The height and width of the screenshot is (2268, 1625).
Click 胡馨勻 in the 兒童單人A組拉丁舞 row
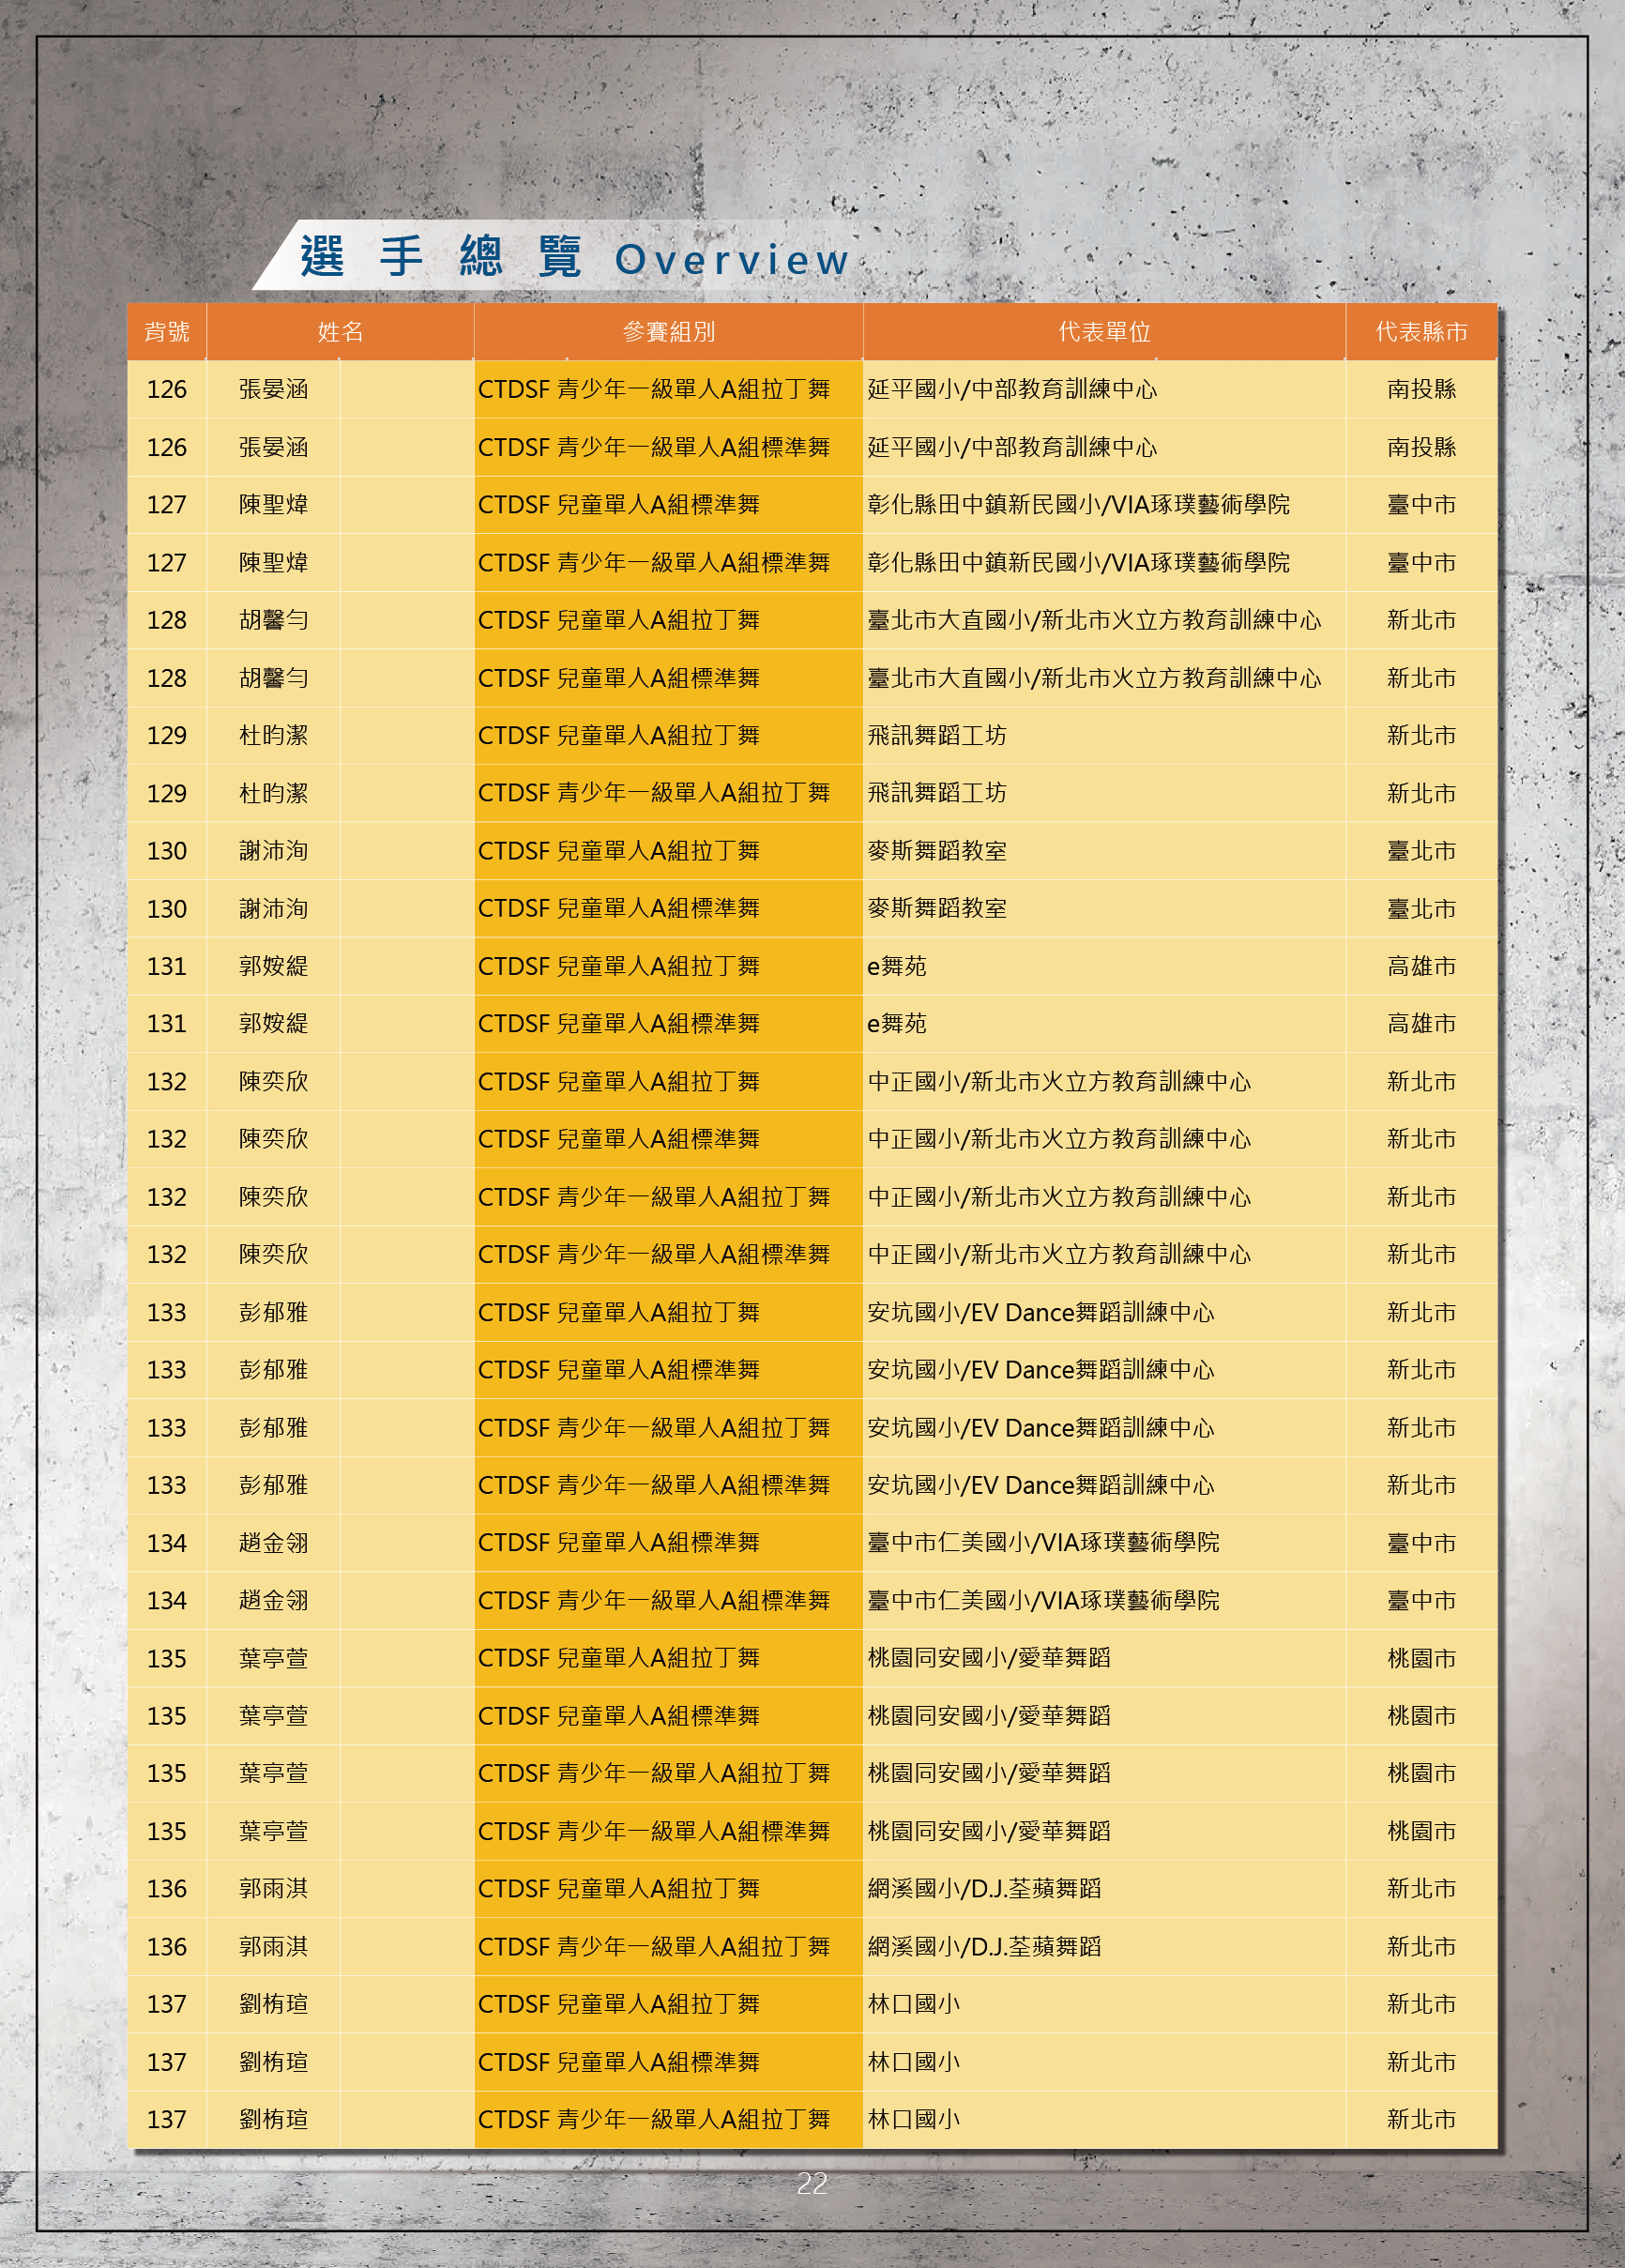coord(273,620)
